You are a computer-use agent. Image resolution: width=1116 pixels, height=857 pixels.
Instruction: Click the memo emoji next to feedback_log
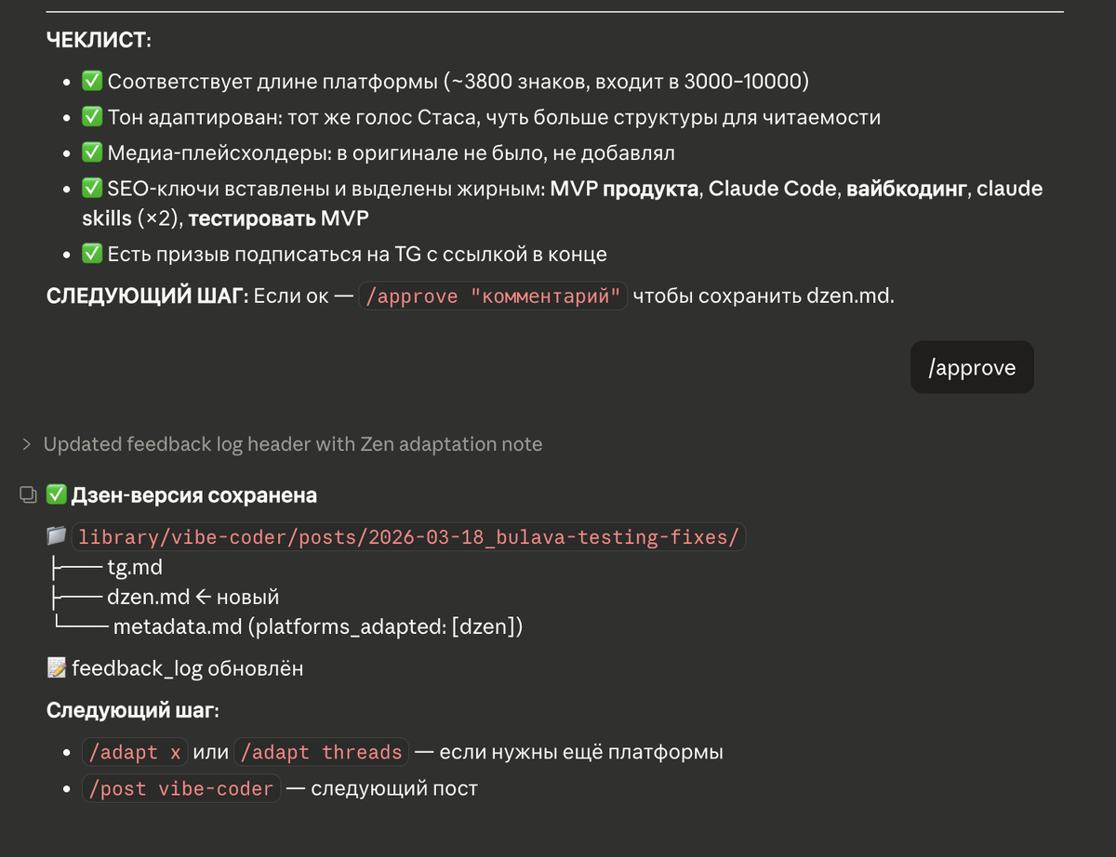57,668
